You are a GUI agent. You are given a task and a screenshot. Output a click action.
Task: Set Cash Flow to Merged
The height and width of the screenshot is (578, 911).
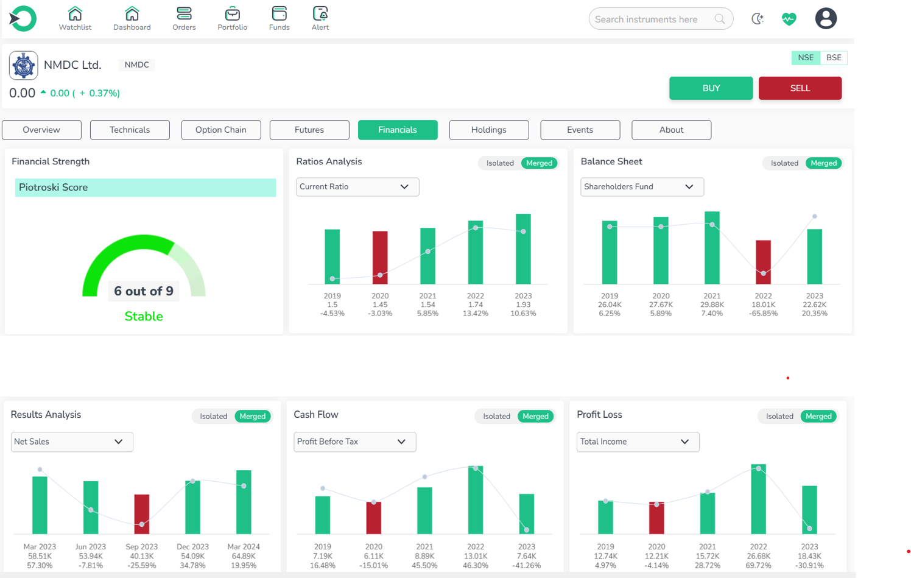[535, 417]
